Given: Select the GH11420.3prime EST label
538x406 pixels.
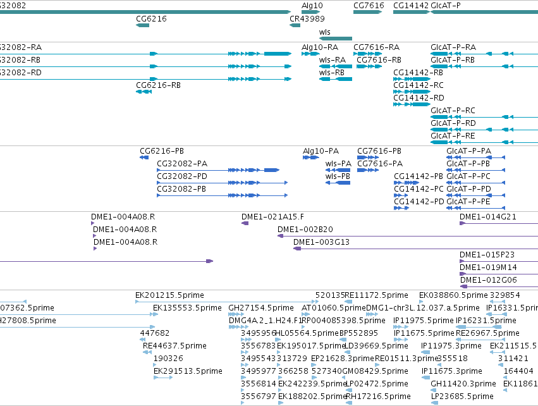Looking at the screenshot, I should (x=463, y=384).
